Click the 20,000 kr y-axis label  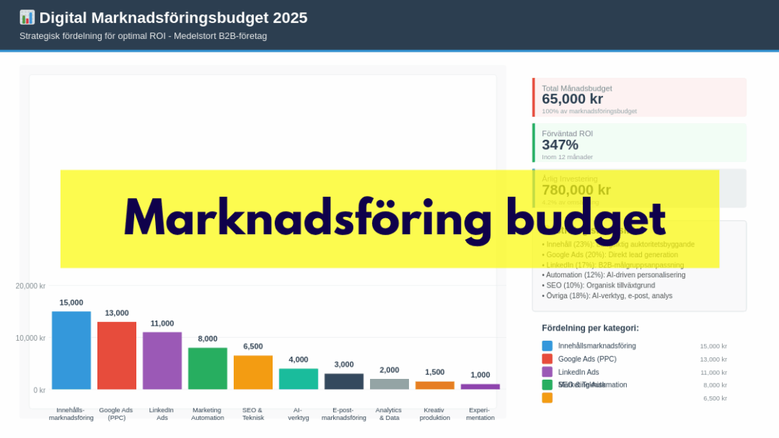(30, 286)
